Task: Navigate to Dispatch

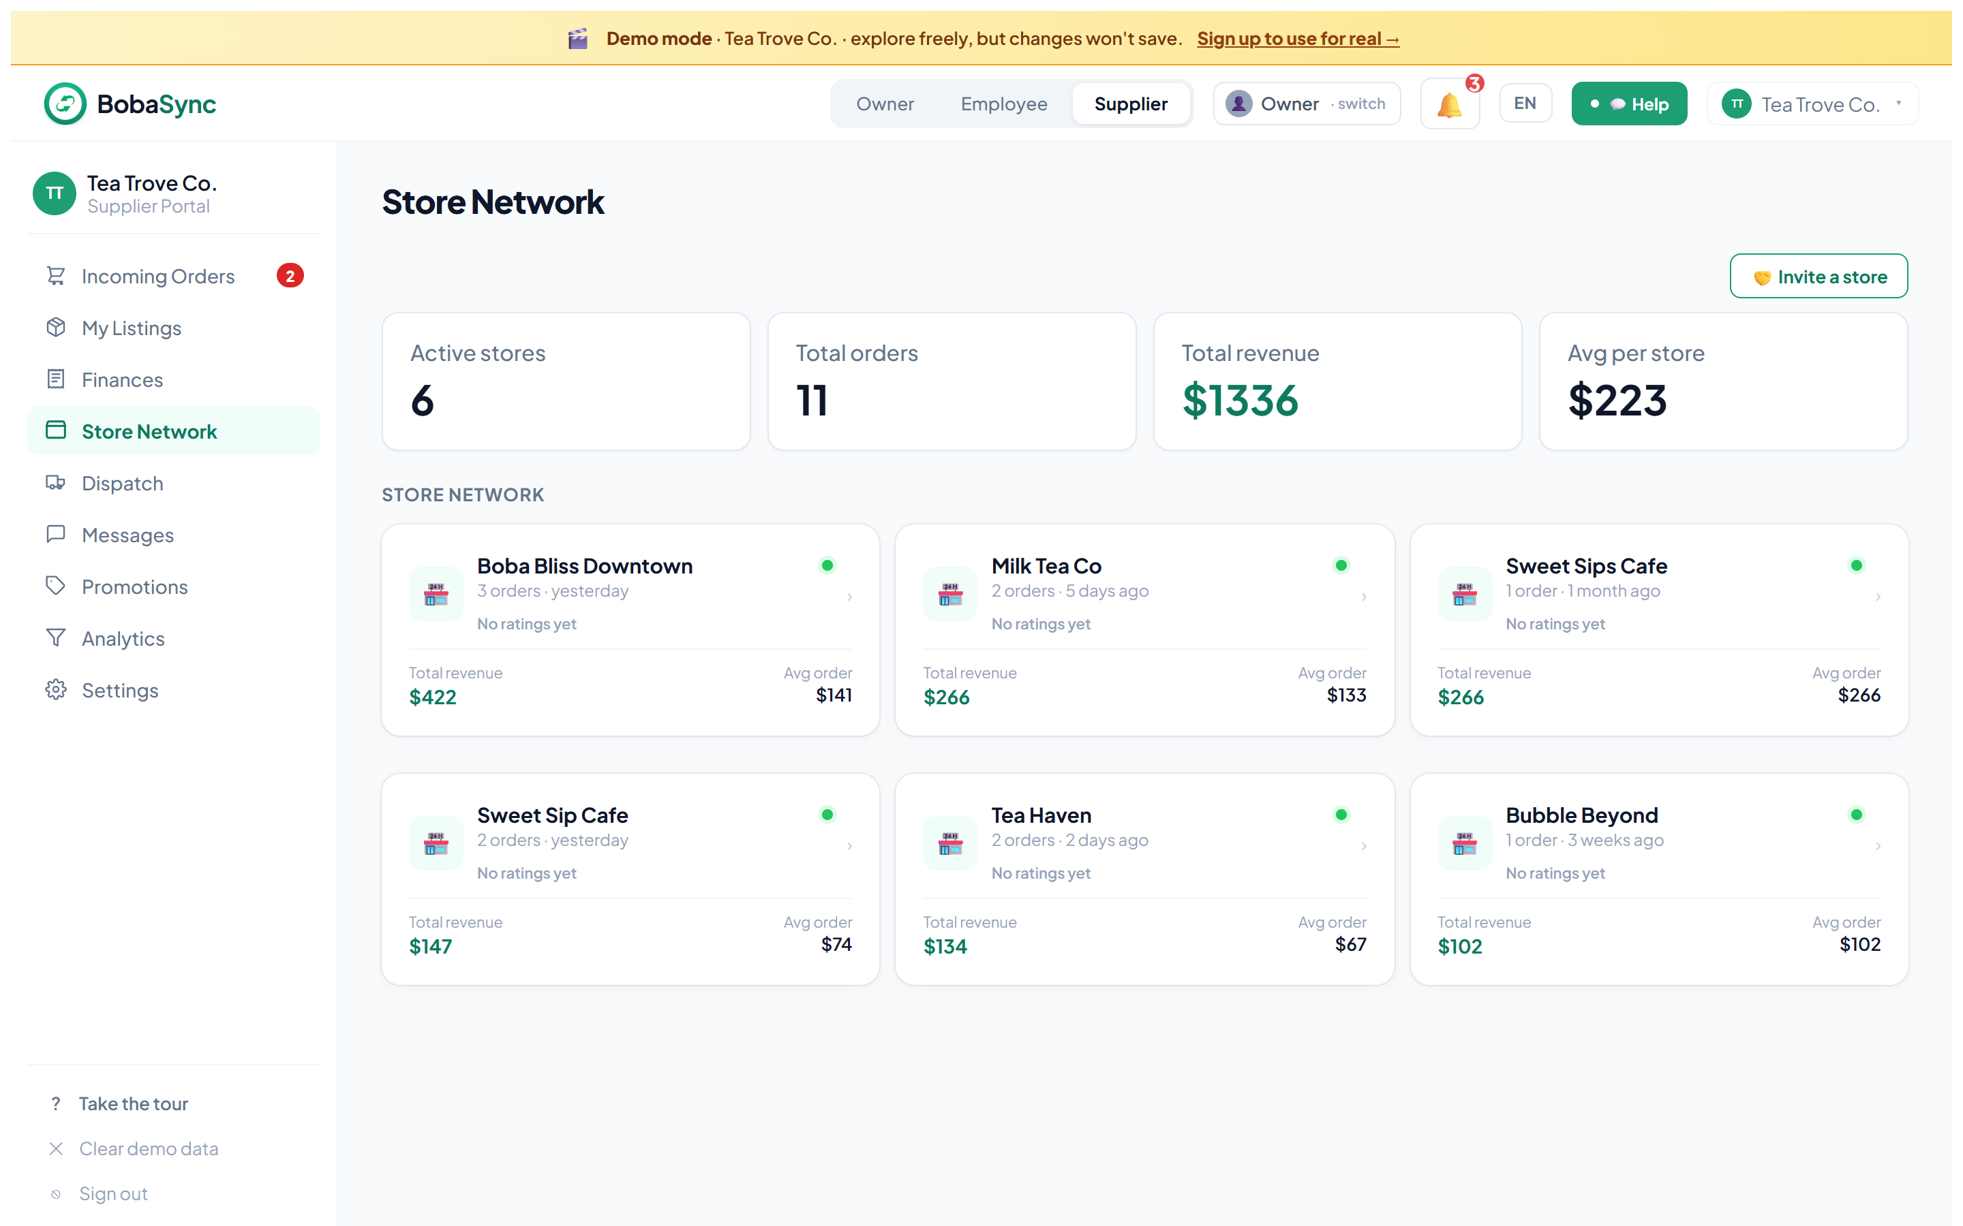Action: click(x=174, y=482)
